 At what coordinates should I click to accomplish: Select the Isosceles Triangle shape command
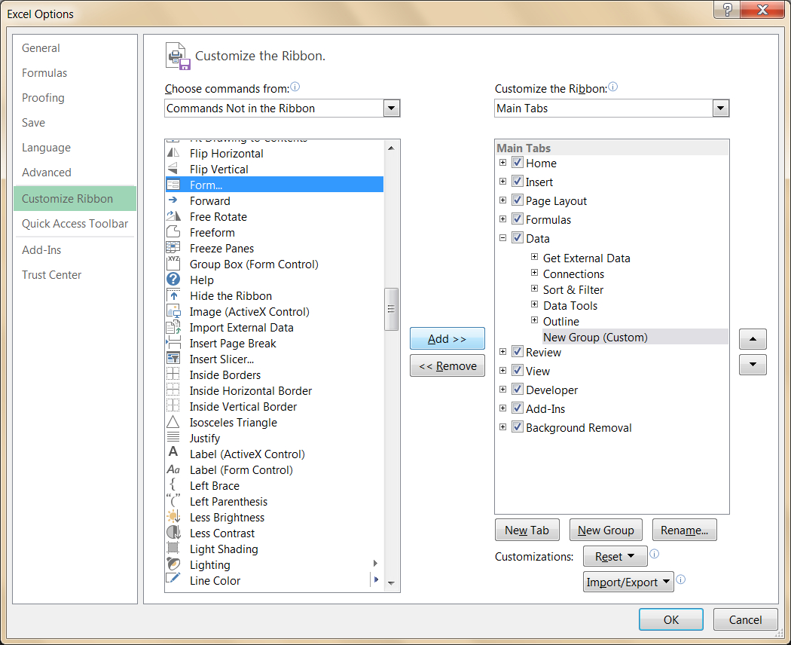233,422
